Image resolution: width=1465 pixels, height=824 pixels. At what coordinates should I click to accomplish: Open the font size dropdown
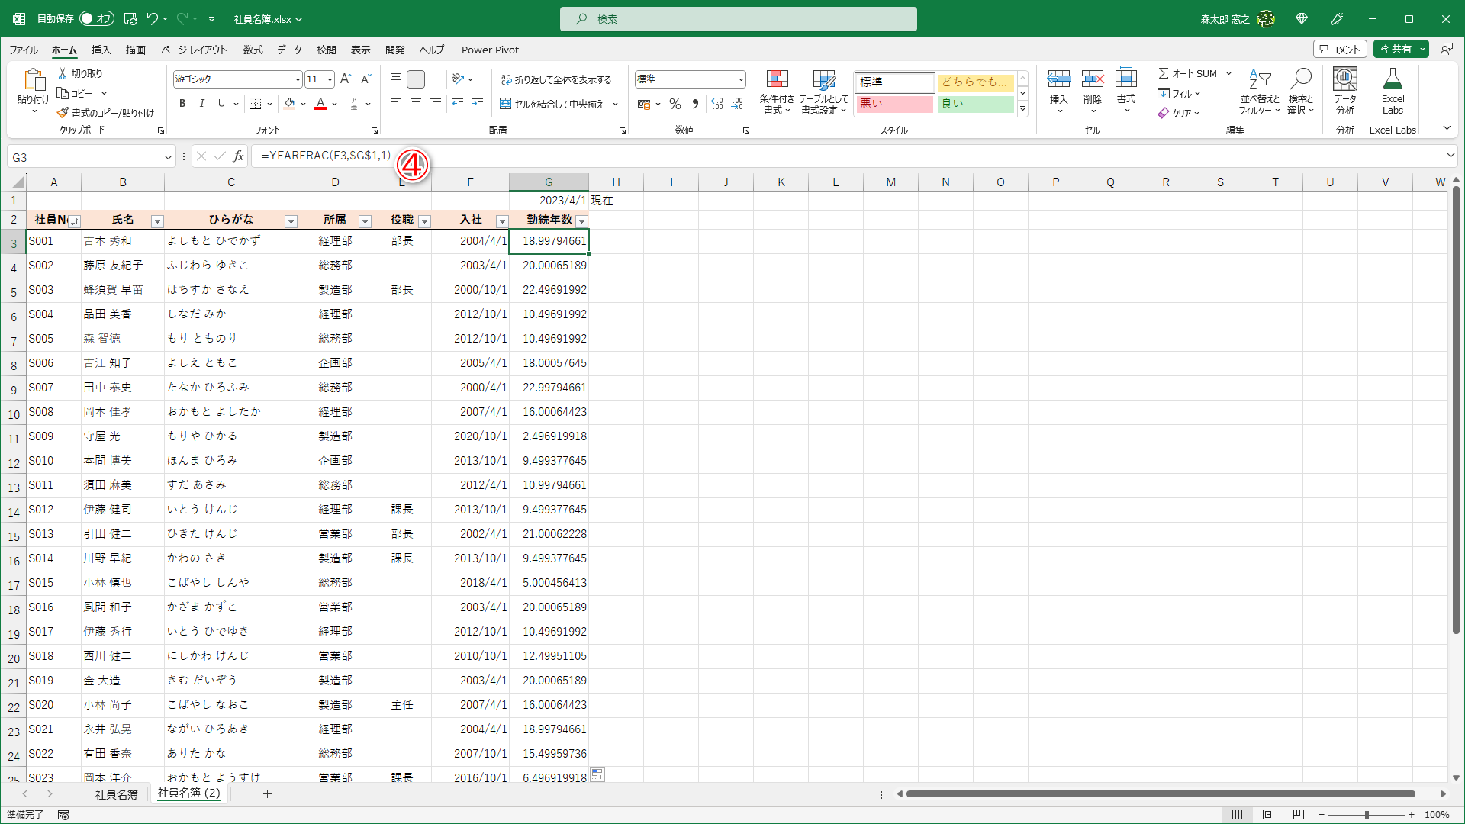pyautogui.click(x=330, y=79)
